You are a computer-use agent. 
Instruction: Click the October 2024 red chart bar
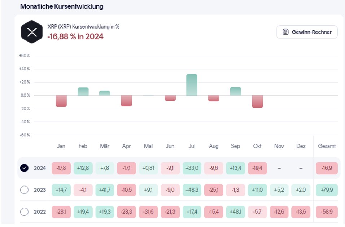(x=257, y=101)
